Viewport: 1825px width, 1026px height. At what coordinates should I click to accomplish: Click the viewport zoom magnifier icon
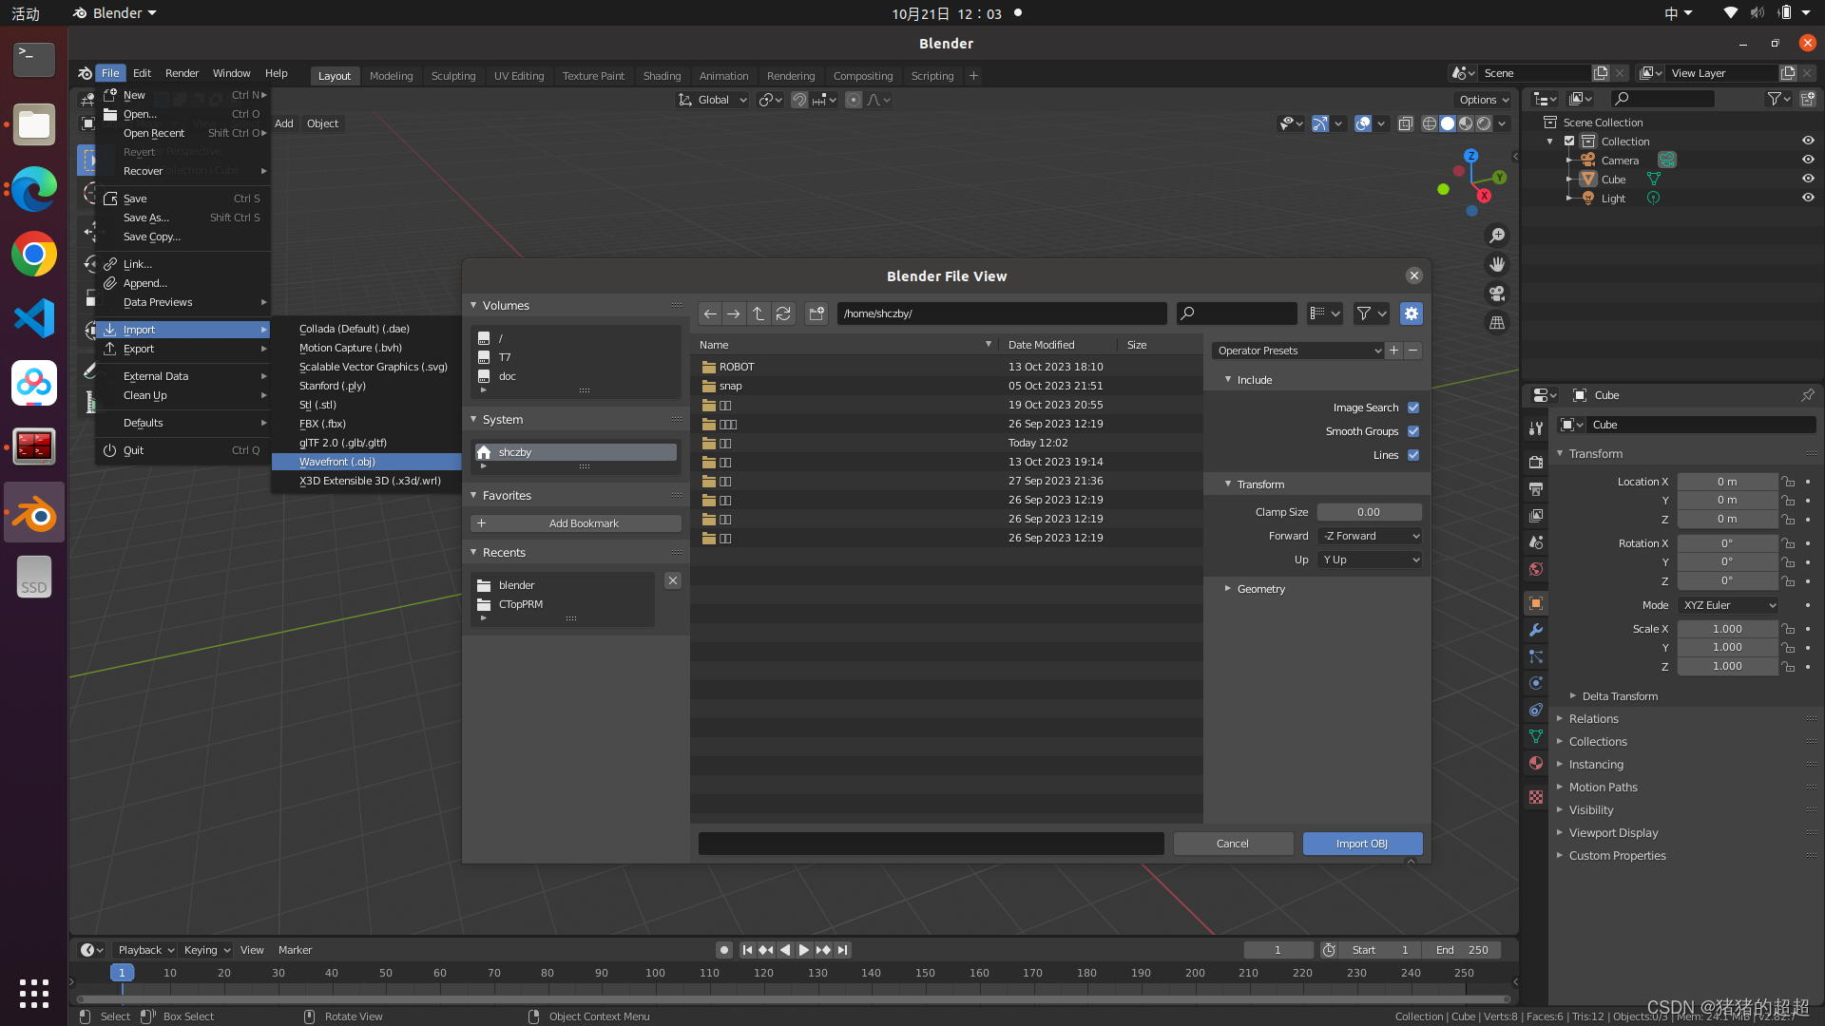1497,236
